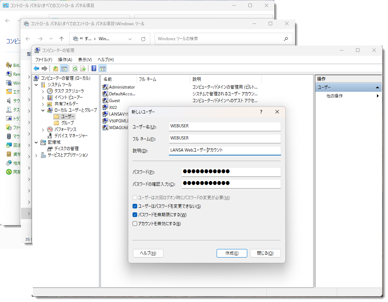The image size is (388, 302).
Task: Click the 作成(E) button
Action: point(232,253)
